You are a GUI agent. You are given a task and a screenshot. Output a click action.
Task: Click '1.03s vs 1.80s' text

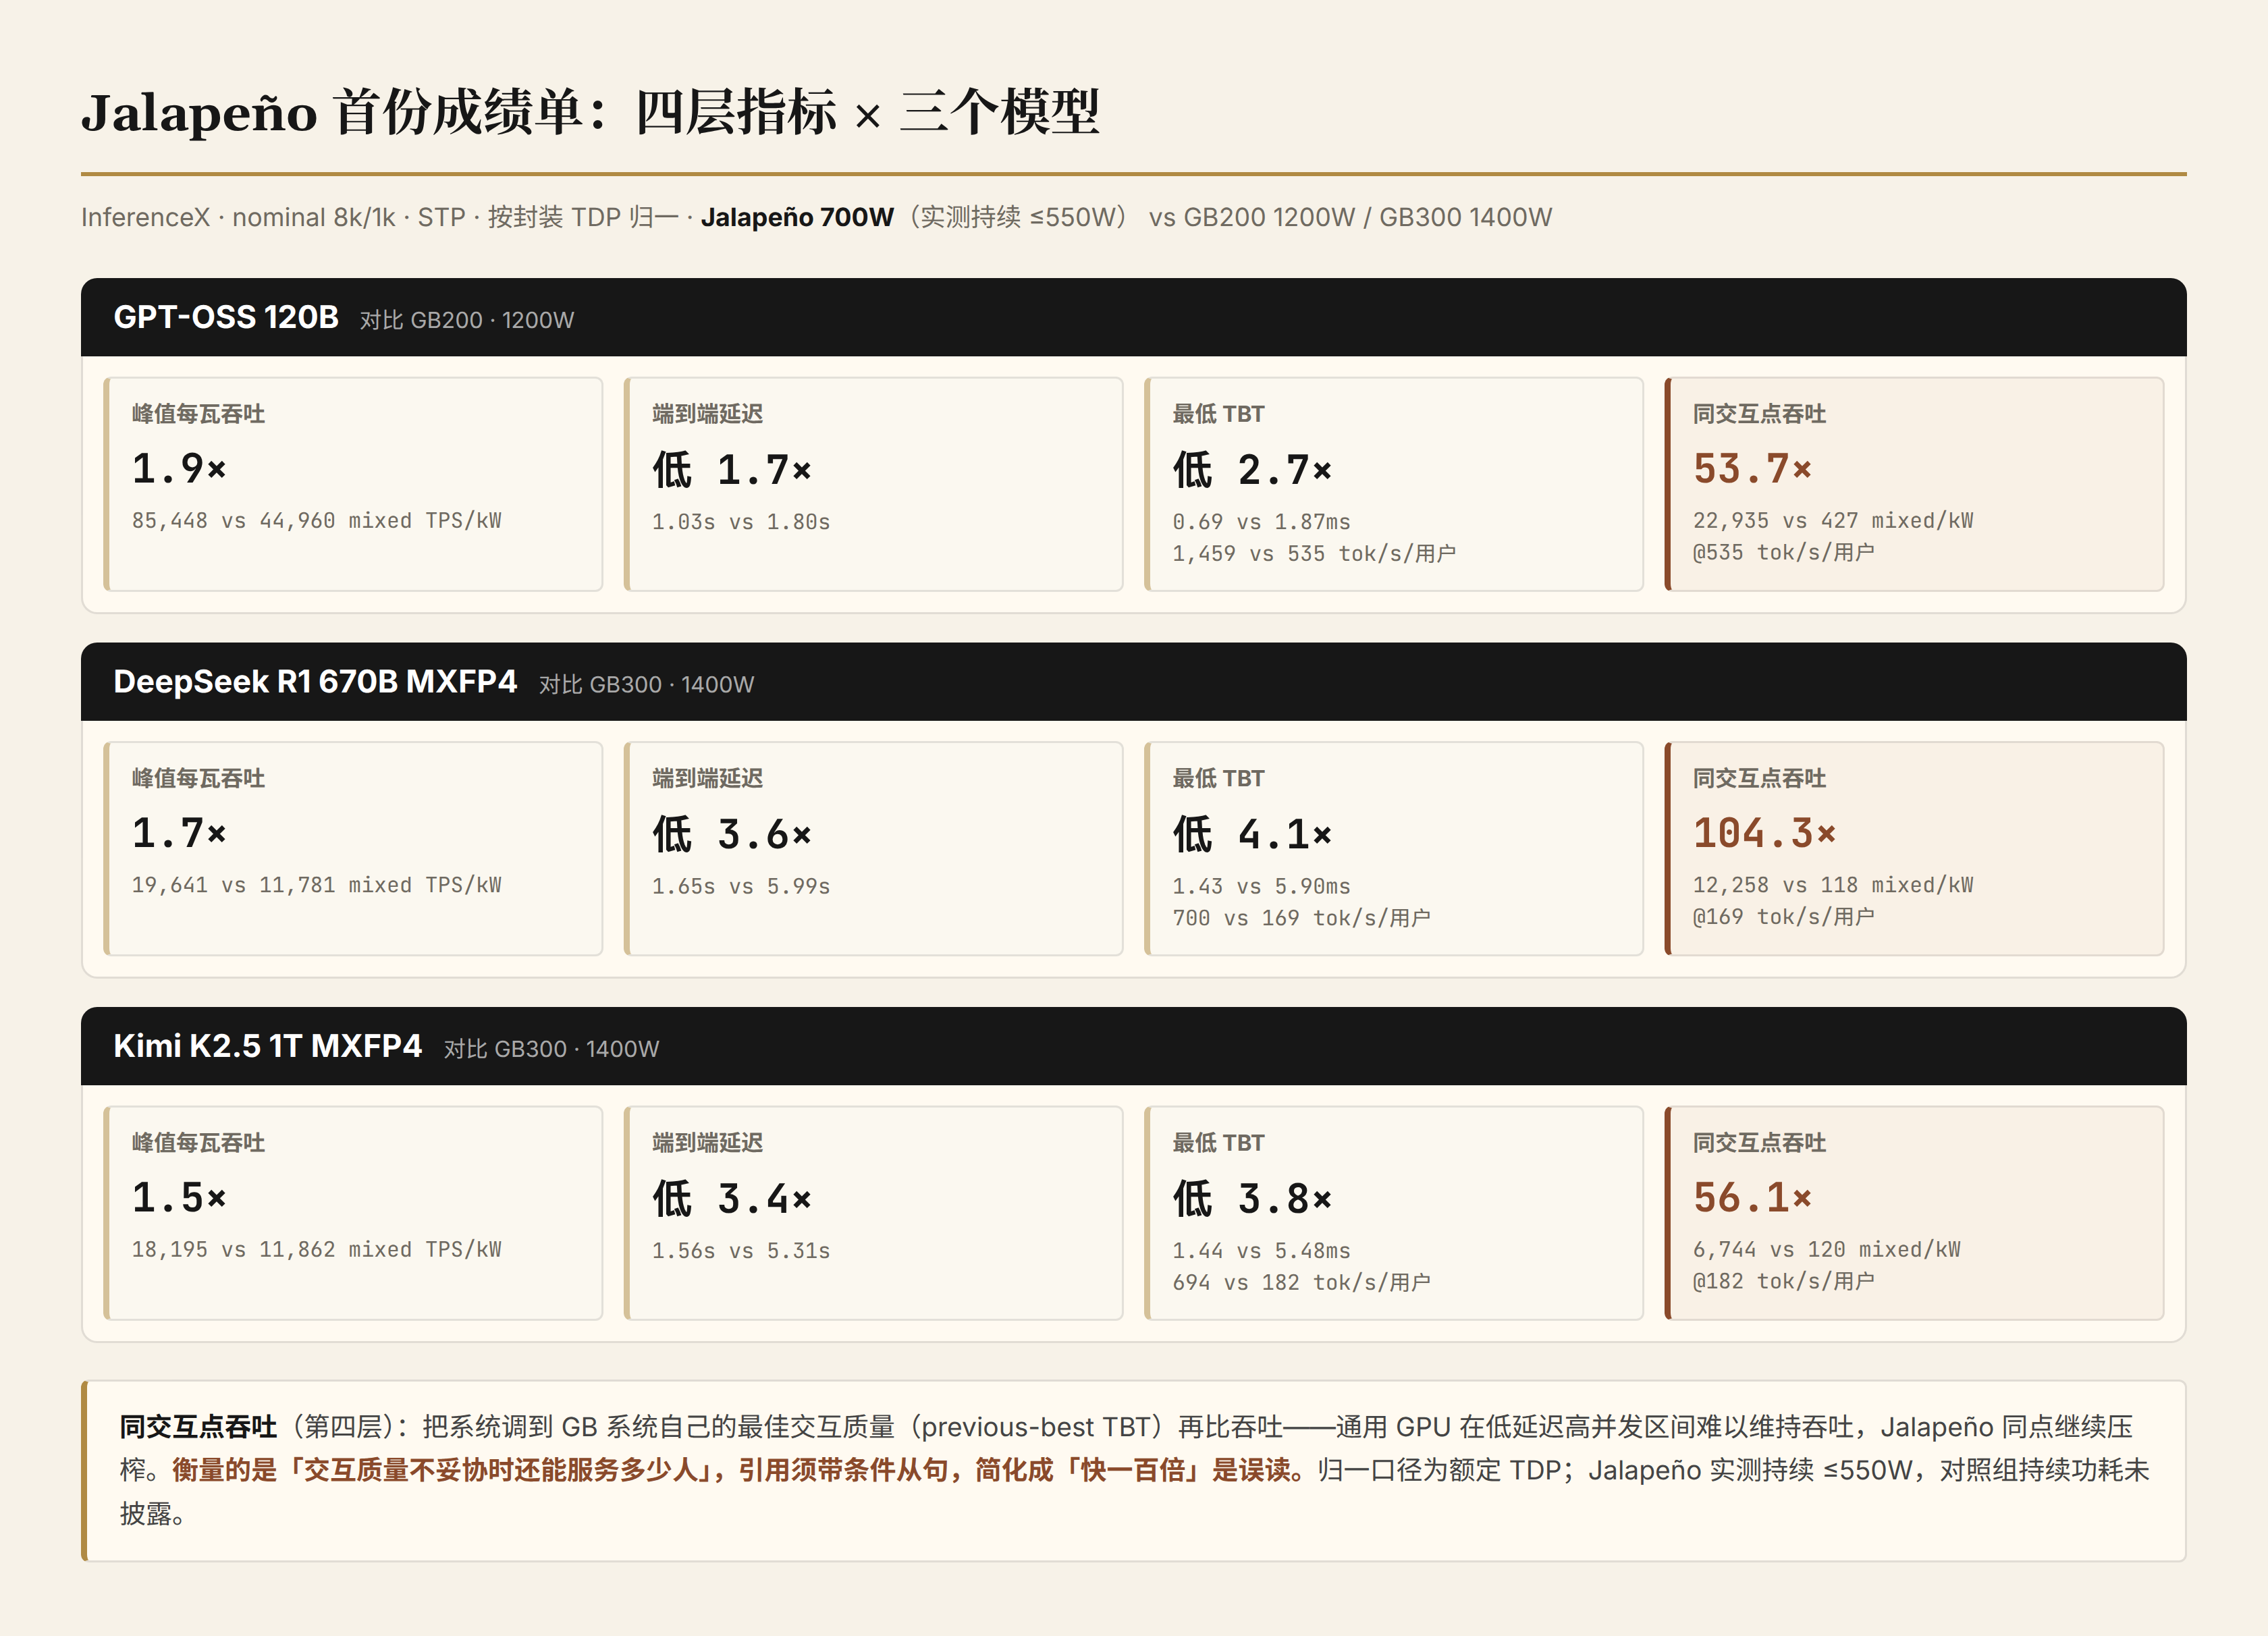coord(741,522)
